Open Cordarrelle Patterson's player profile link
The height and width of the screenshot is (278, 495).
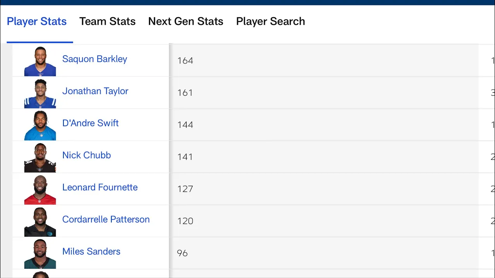click(x=106, y=219)
